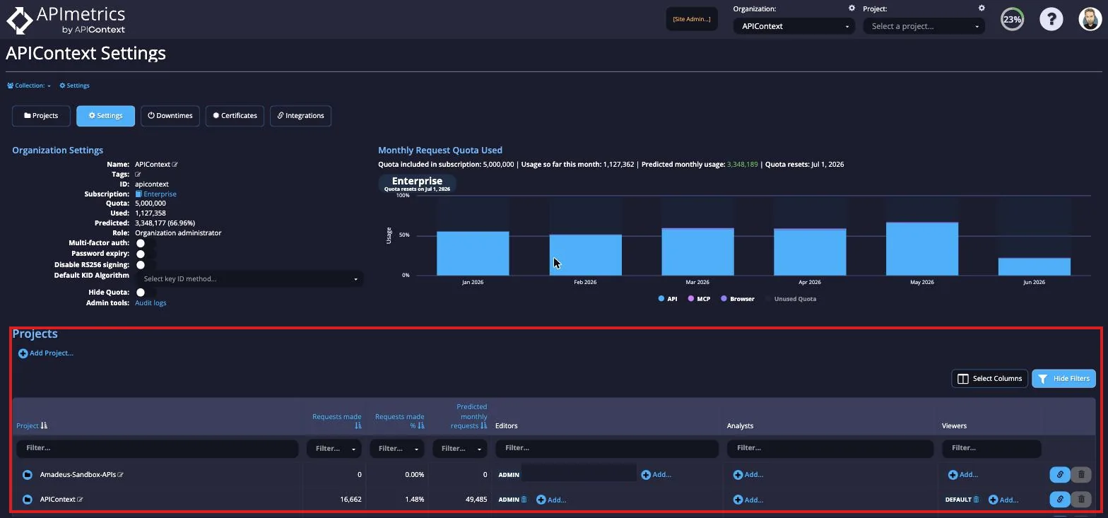Open the help question mark icon
Screen dimensions: 1108x518
coord(1051,19)
